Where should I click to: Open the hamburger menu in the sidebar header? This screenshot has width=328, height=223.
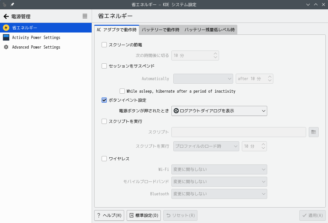(x=85, y=16)
